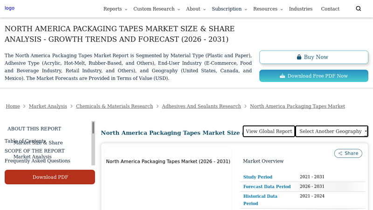Viewport: 373px width, 210px height.
Task: Click the Buy Now button
Action: (314, 57)
